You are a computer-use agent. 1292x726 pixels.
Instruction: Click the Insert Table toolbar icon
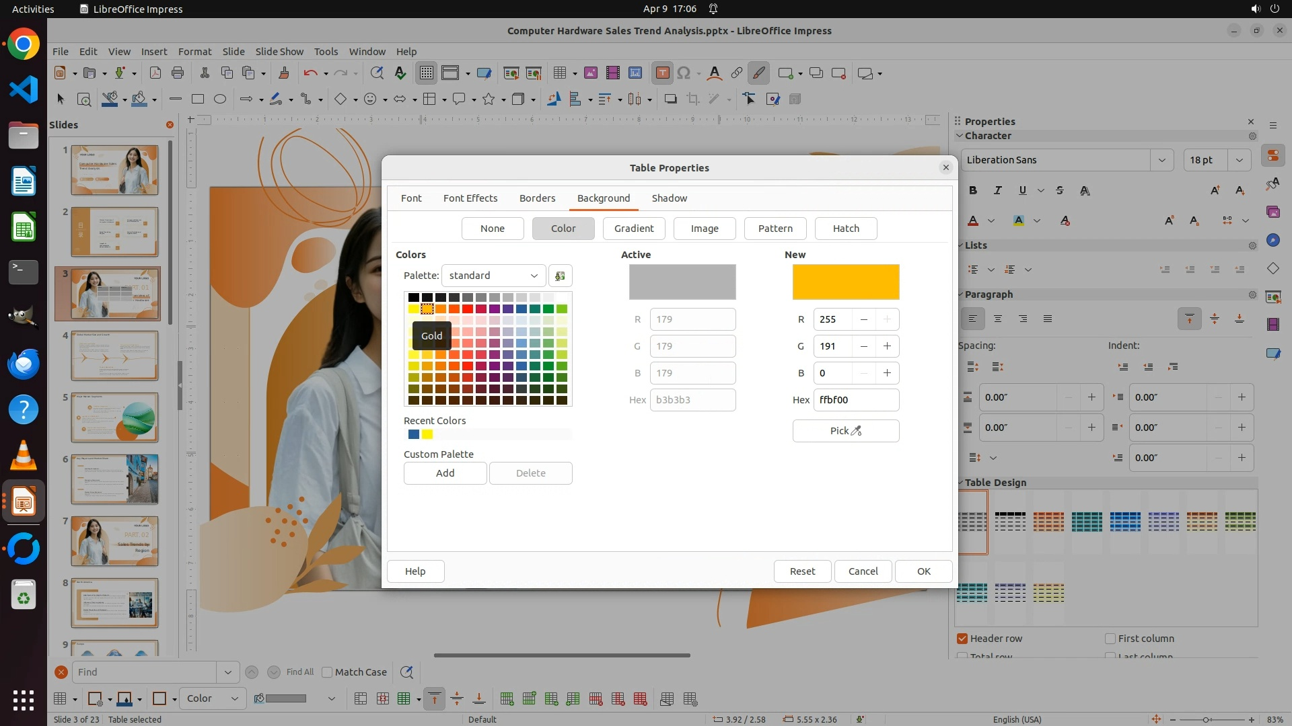[x=559, y=73]
